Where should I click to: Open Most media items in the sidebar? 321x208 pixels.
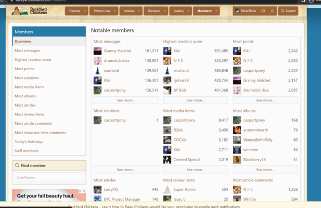click(x=29, y=87)
